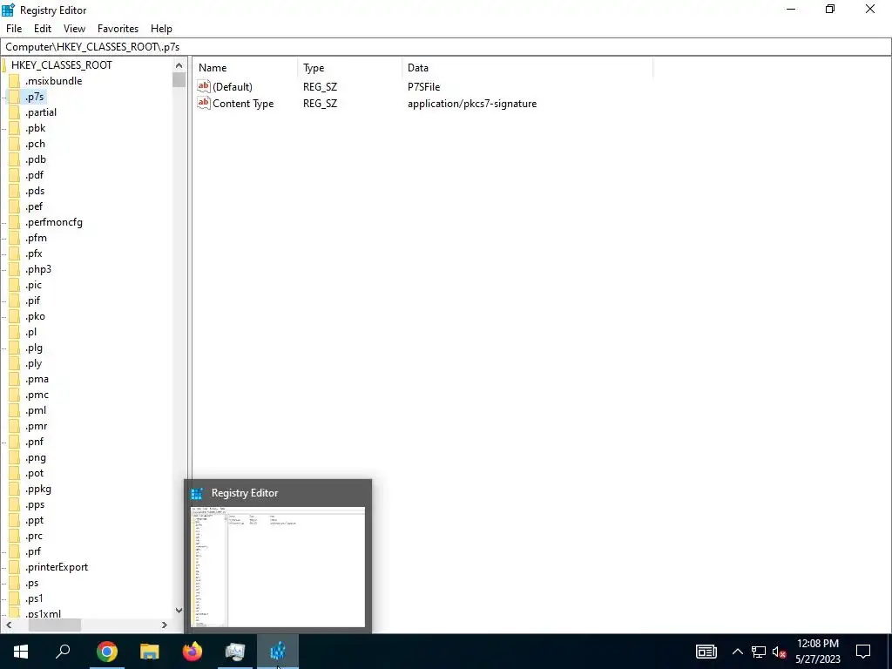Select the P7SFile data cell
Image resolution: width=892 pixels, height=669 pixels.
click(424, 87)
